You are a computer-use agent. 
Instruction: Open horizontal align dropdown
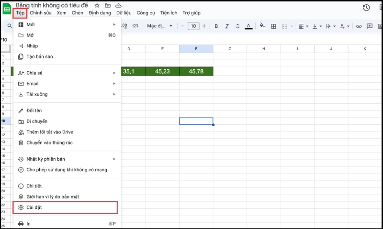[303, 26]
